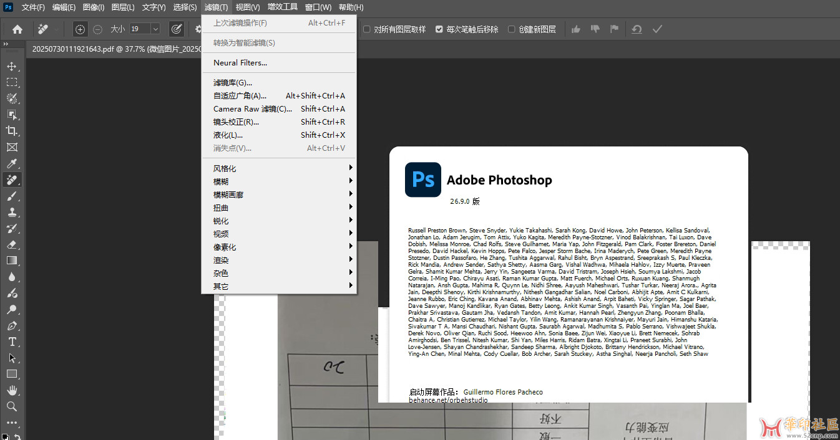
Task: Choose 自适应广角(A)... from the menu
Action: (x=278, y=96)
